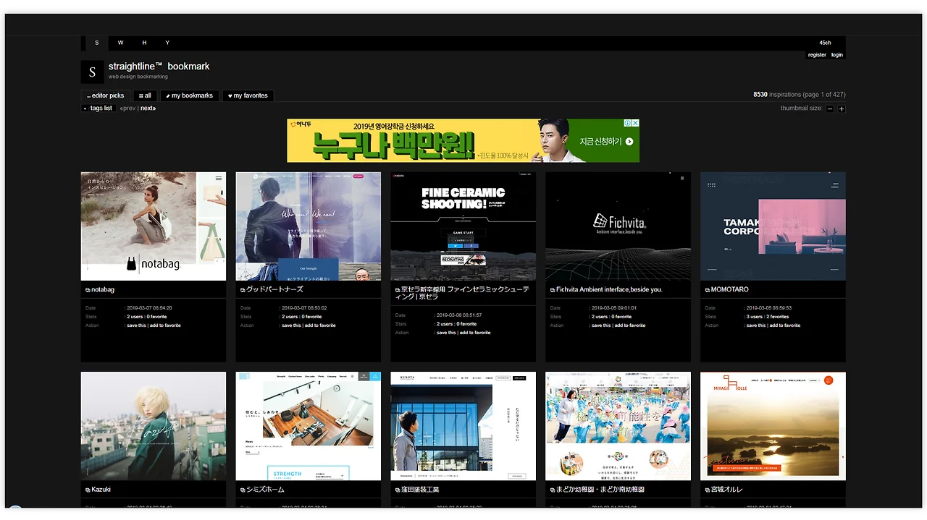Click the link icon next to 宮城オルレ
Viewport: 927px width, 520px height.
[x=708, y=490]
